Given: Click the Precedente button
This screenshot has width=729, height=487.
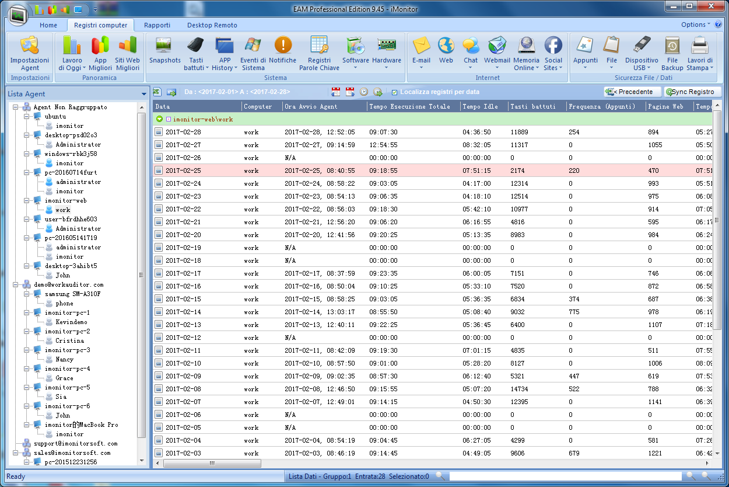Looking at the screenshot, I should click(x=633, y=92).
